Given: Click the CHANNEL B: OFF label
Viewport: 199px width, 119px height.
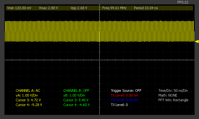Looking at the screenshot, I should point(76,91).
